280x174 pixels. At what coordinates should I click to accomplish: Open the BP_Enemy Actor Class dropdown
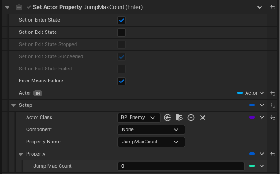139,118
